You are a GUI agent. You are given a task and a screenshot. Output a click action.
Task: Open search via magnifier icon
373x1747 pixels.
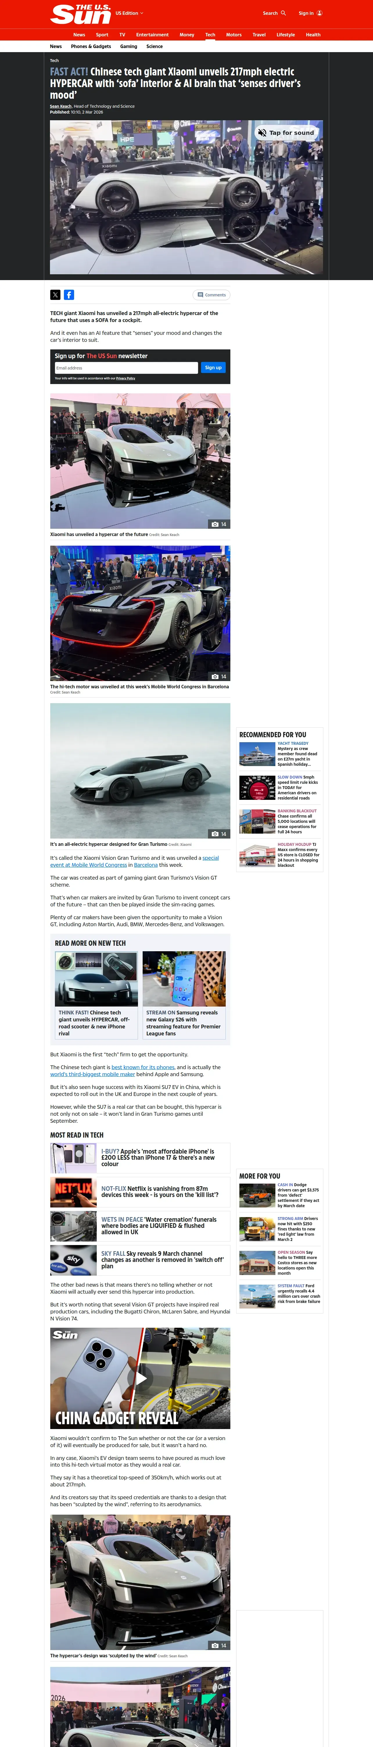[283, 13]
